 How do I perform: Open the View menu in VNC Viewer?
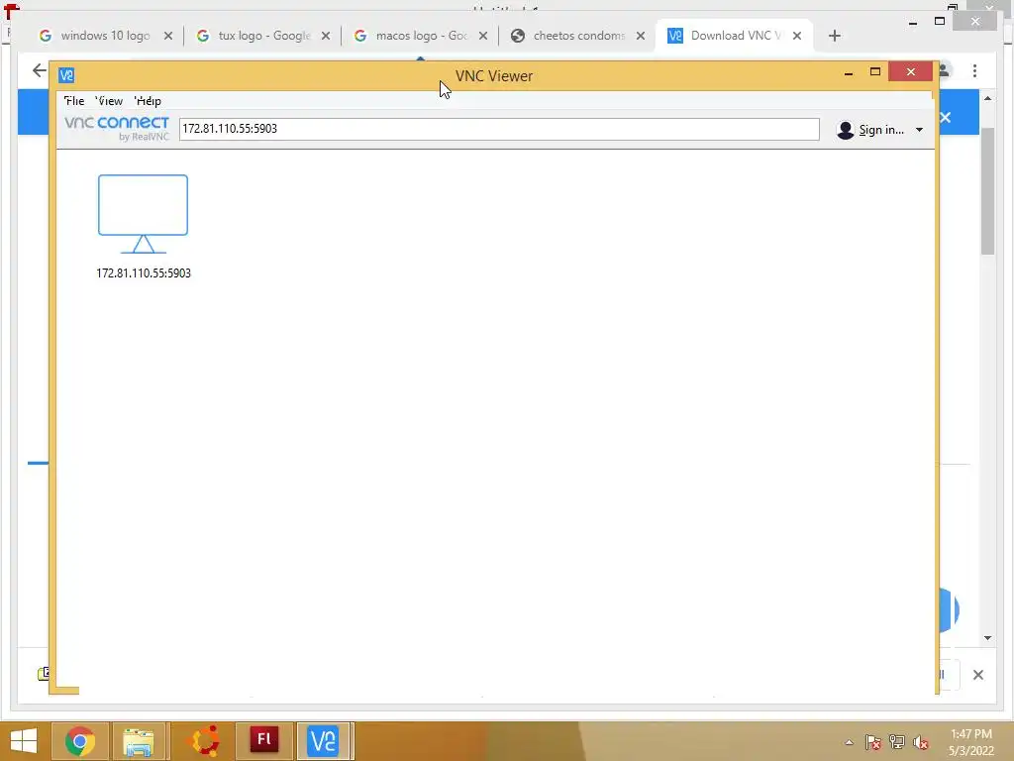pos(109,101)
